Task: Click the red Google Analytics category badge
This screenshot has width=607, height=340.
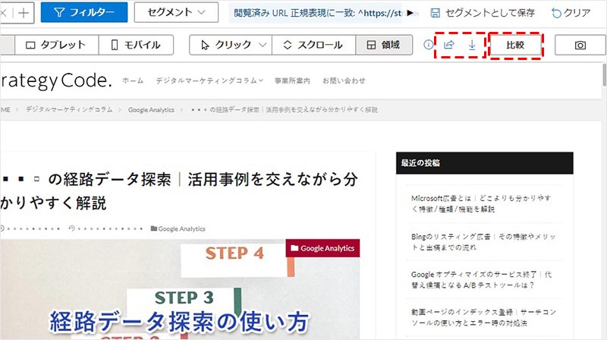Action: coord(322,248)
